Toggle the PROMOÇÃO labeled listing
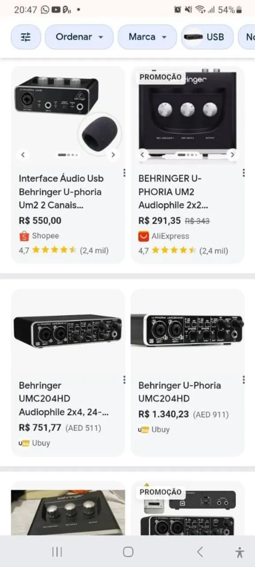 [160, 77]
